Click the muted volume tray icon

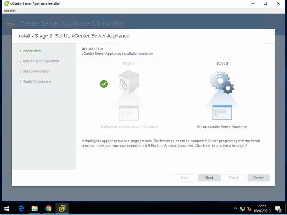click(x=249, y=209)
